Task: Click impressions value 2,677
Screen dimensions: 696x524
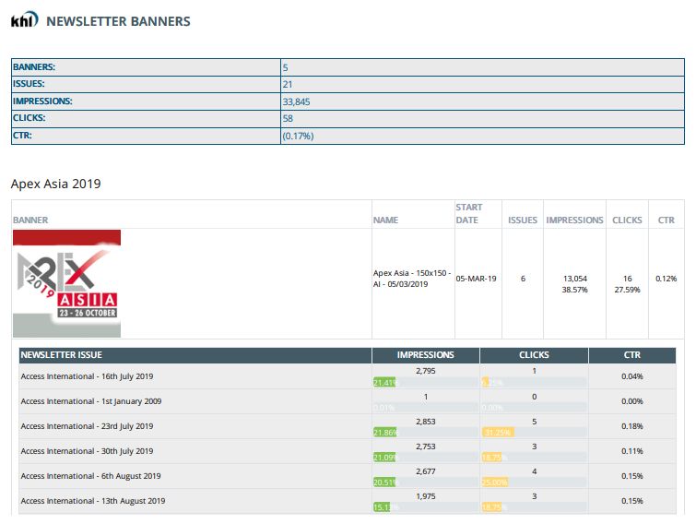Action: coord(425,471)
